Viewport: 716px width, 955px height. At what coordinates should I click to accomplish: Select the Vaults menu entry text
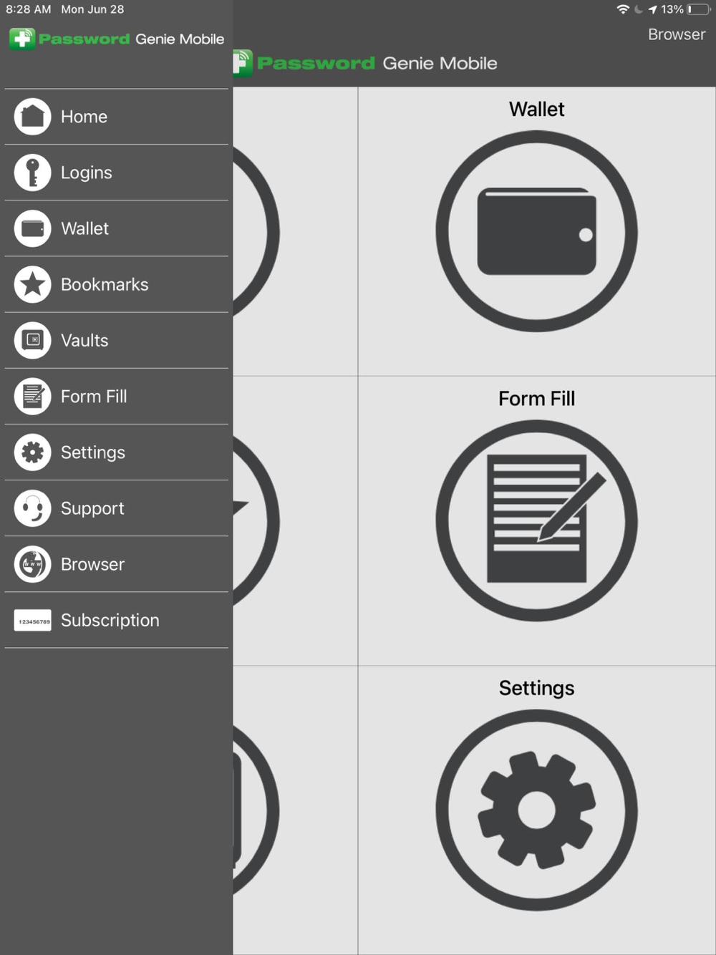(x=84, y=340)
